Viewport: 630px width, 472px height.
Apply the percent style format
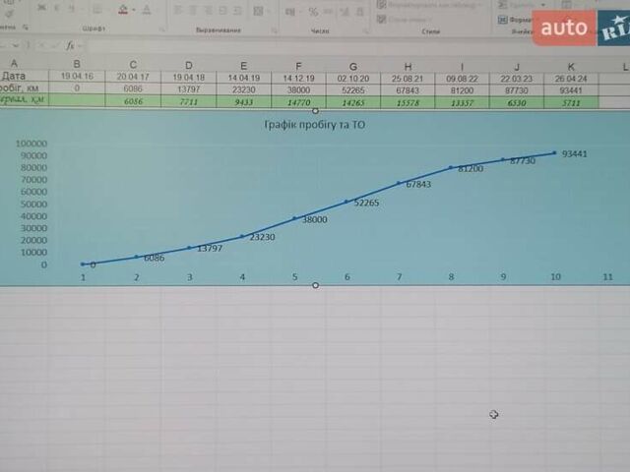(313, 12)
